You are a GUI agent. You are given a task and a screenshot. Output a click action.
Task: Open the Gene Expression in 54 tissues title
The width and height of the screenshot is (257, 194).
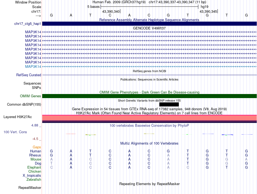coord(149,109)
